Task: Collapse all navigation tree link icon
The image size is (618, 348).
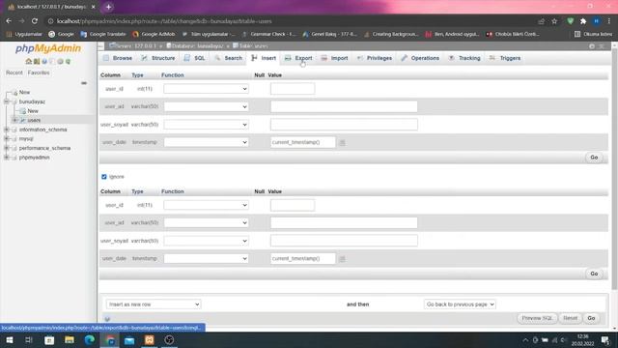Action: (84, 83)
